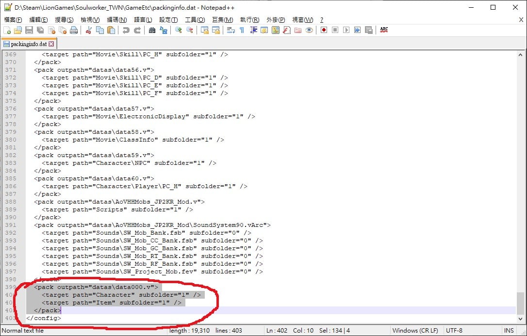Open the 編輯(E) menu
Viewport: 527px width, 336px height.
[39, 20]
